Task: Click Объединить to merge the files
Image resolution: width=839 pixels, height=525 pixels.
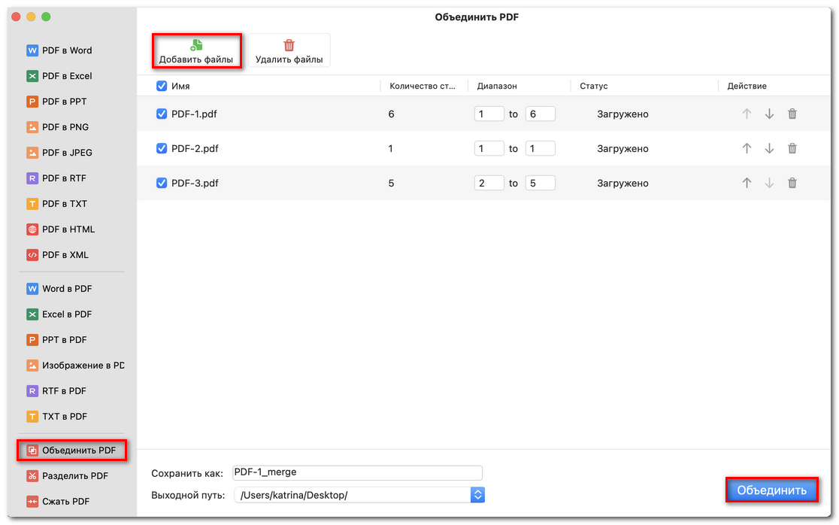Action: 772,490
